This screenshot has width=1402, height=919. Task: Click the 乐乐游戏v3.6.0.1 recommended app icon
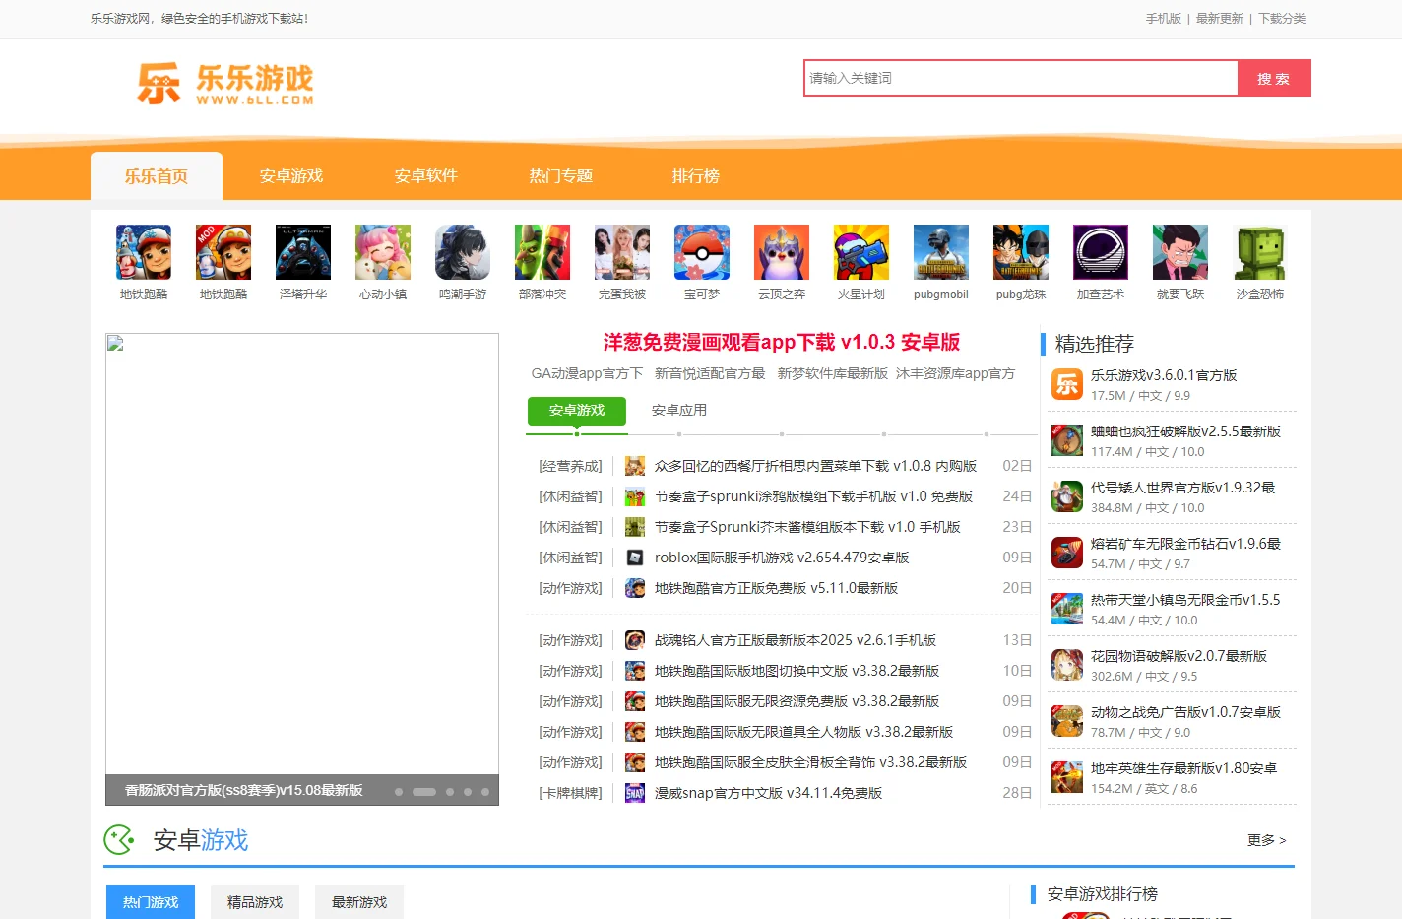(1067, 384)
